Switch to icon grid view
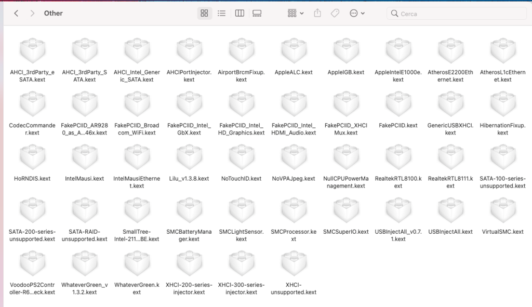 204,14
